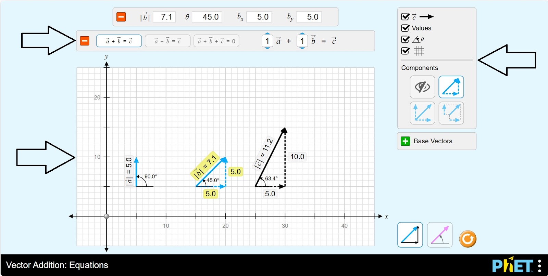Toggle the angle display checkbox
Image resolution: width=548 pixels, height=276 pixels.
tap(406, 39)
